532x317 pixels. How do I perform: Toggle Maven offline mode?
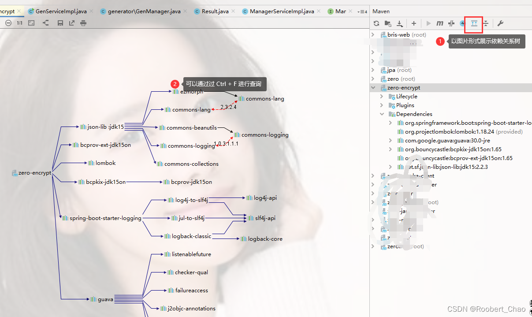(x=451, y=23)
